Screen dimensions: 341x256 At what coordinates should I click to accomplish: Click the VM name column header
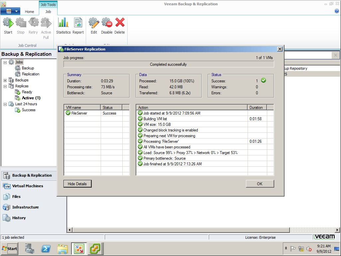pos(82,107)
